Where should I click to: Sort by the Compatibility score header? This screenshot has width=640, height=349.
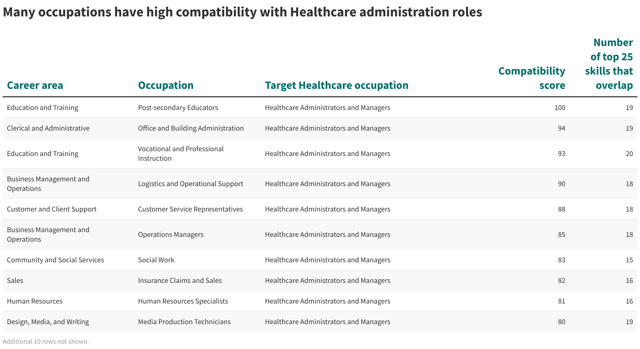[532, 78]
